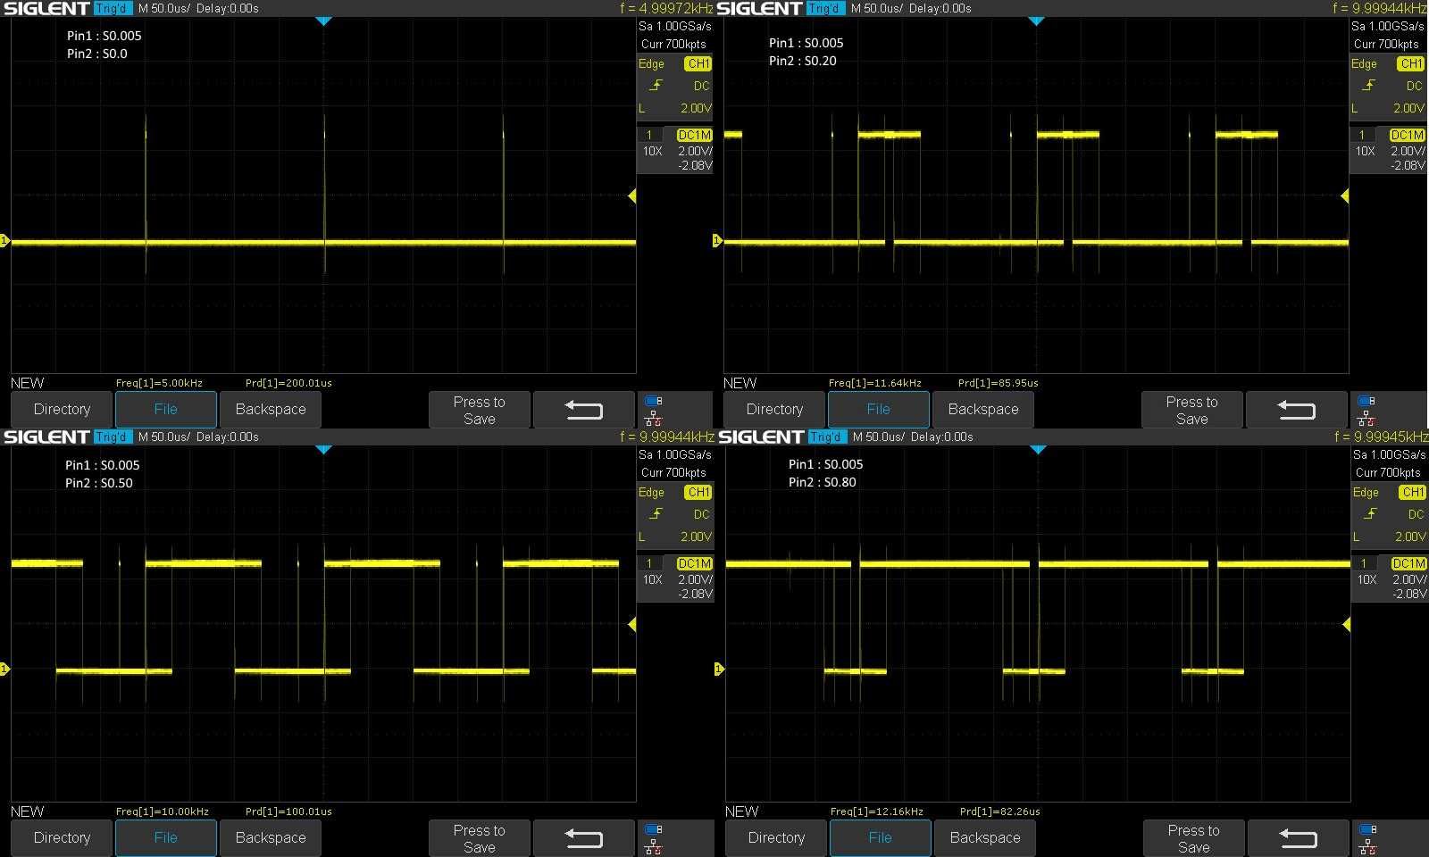Click the blue USB icon on the S0.20 screen
This screenshot has width=1429, height=857.
[1366, 401]
